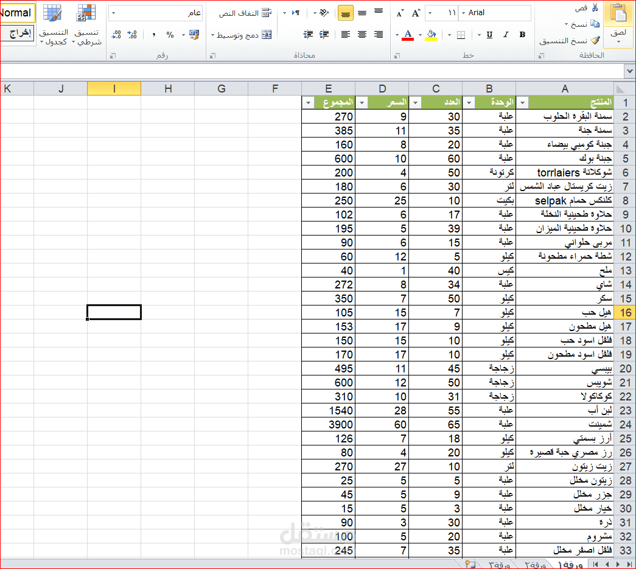Open the Clipboard dialog launcher (الحافظة)

(541, 55)
